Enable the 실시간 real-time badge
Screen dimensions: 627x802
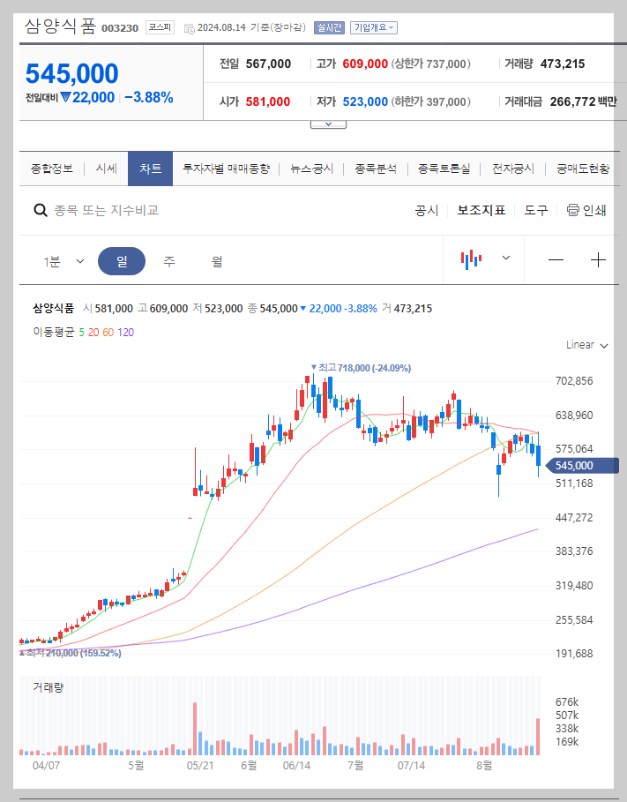pyautogui.click(x=328, y=26)
